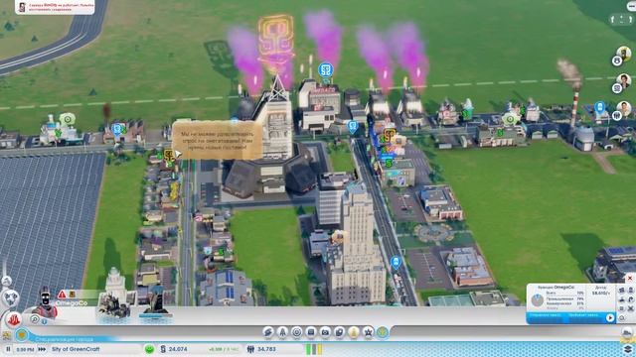This screenshot has width=636, height=357.
Task: Click green eye marker on left buildings
Action: click(68, 119)
